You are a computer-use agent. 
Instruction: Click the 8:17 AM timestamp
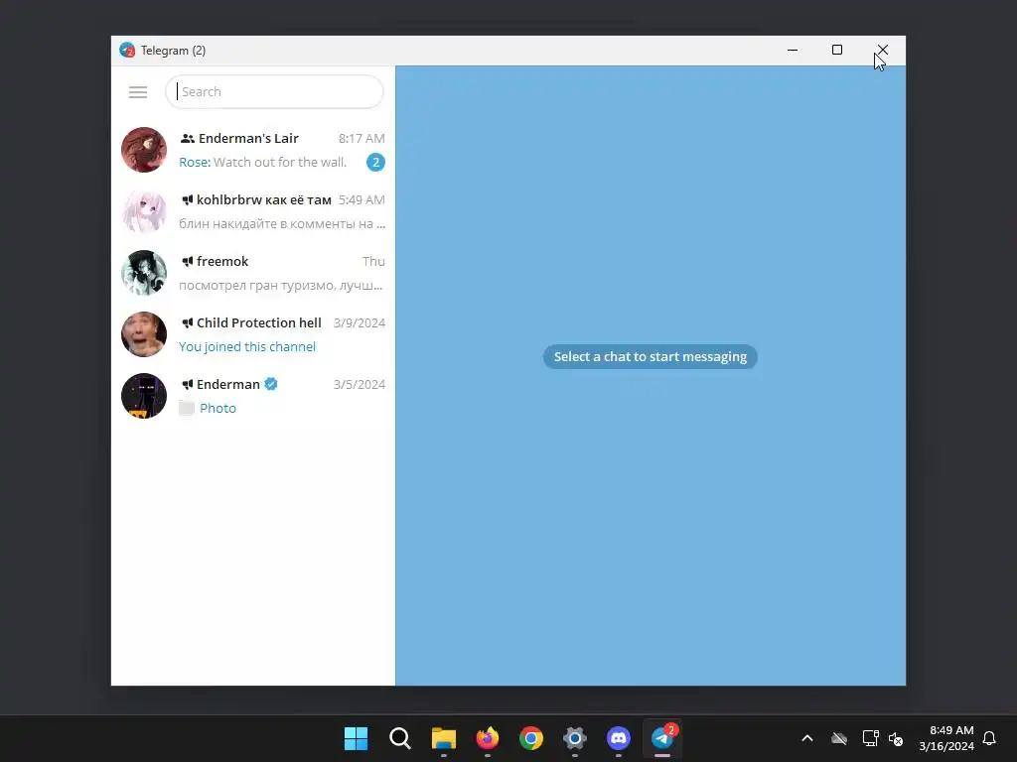362,138
